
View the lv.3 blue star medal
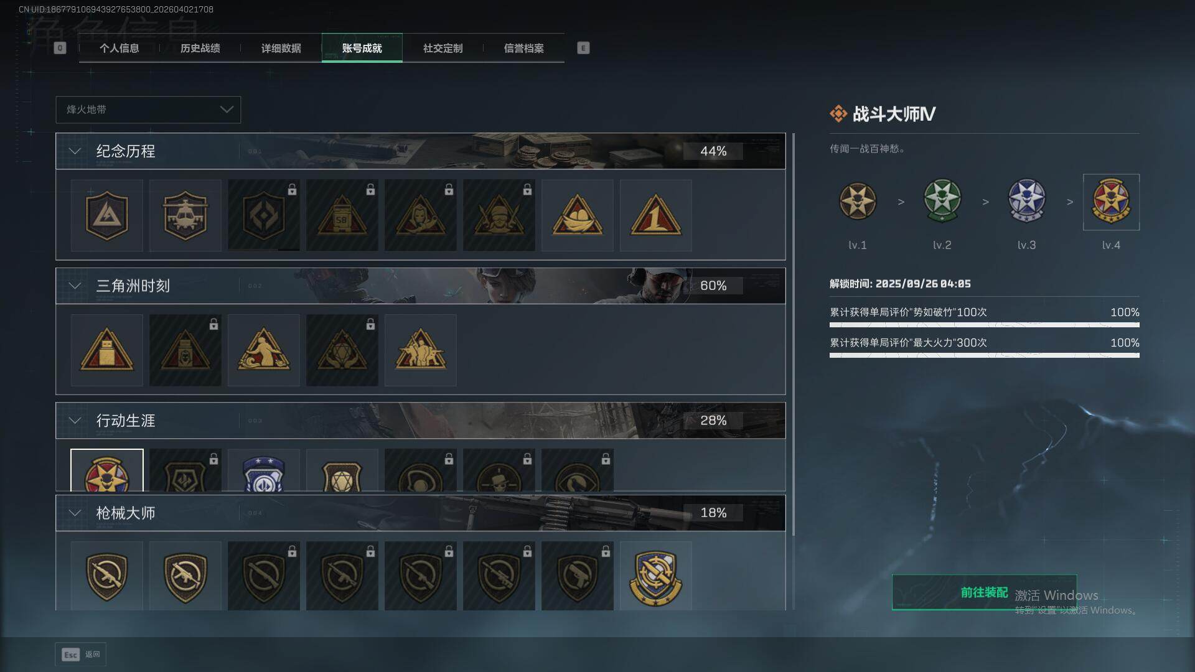1026,201
